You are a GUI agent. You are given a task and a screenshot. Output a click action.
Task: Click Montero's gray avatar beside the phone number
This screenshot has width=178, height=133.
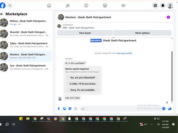tap(60, 98)
